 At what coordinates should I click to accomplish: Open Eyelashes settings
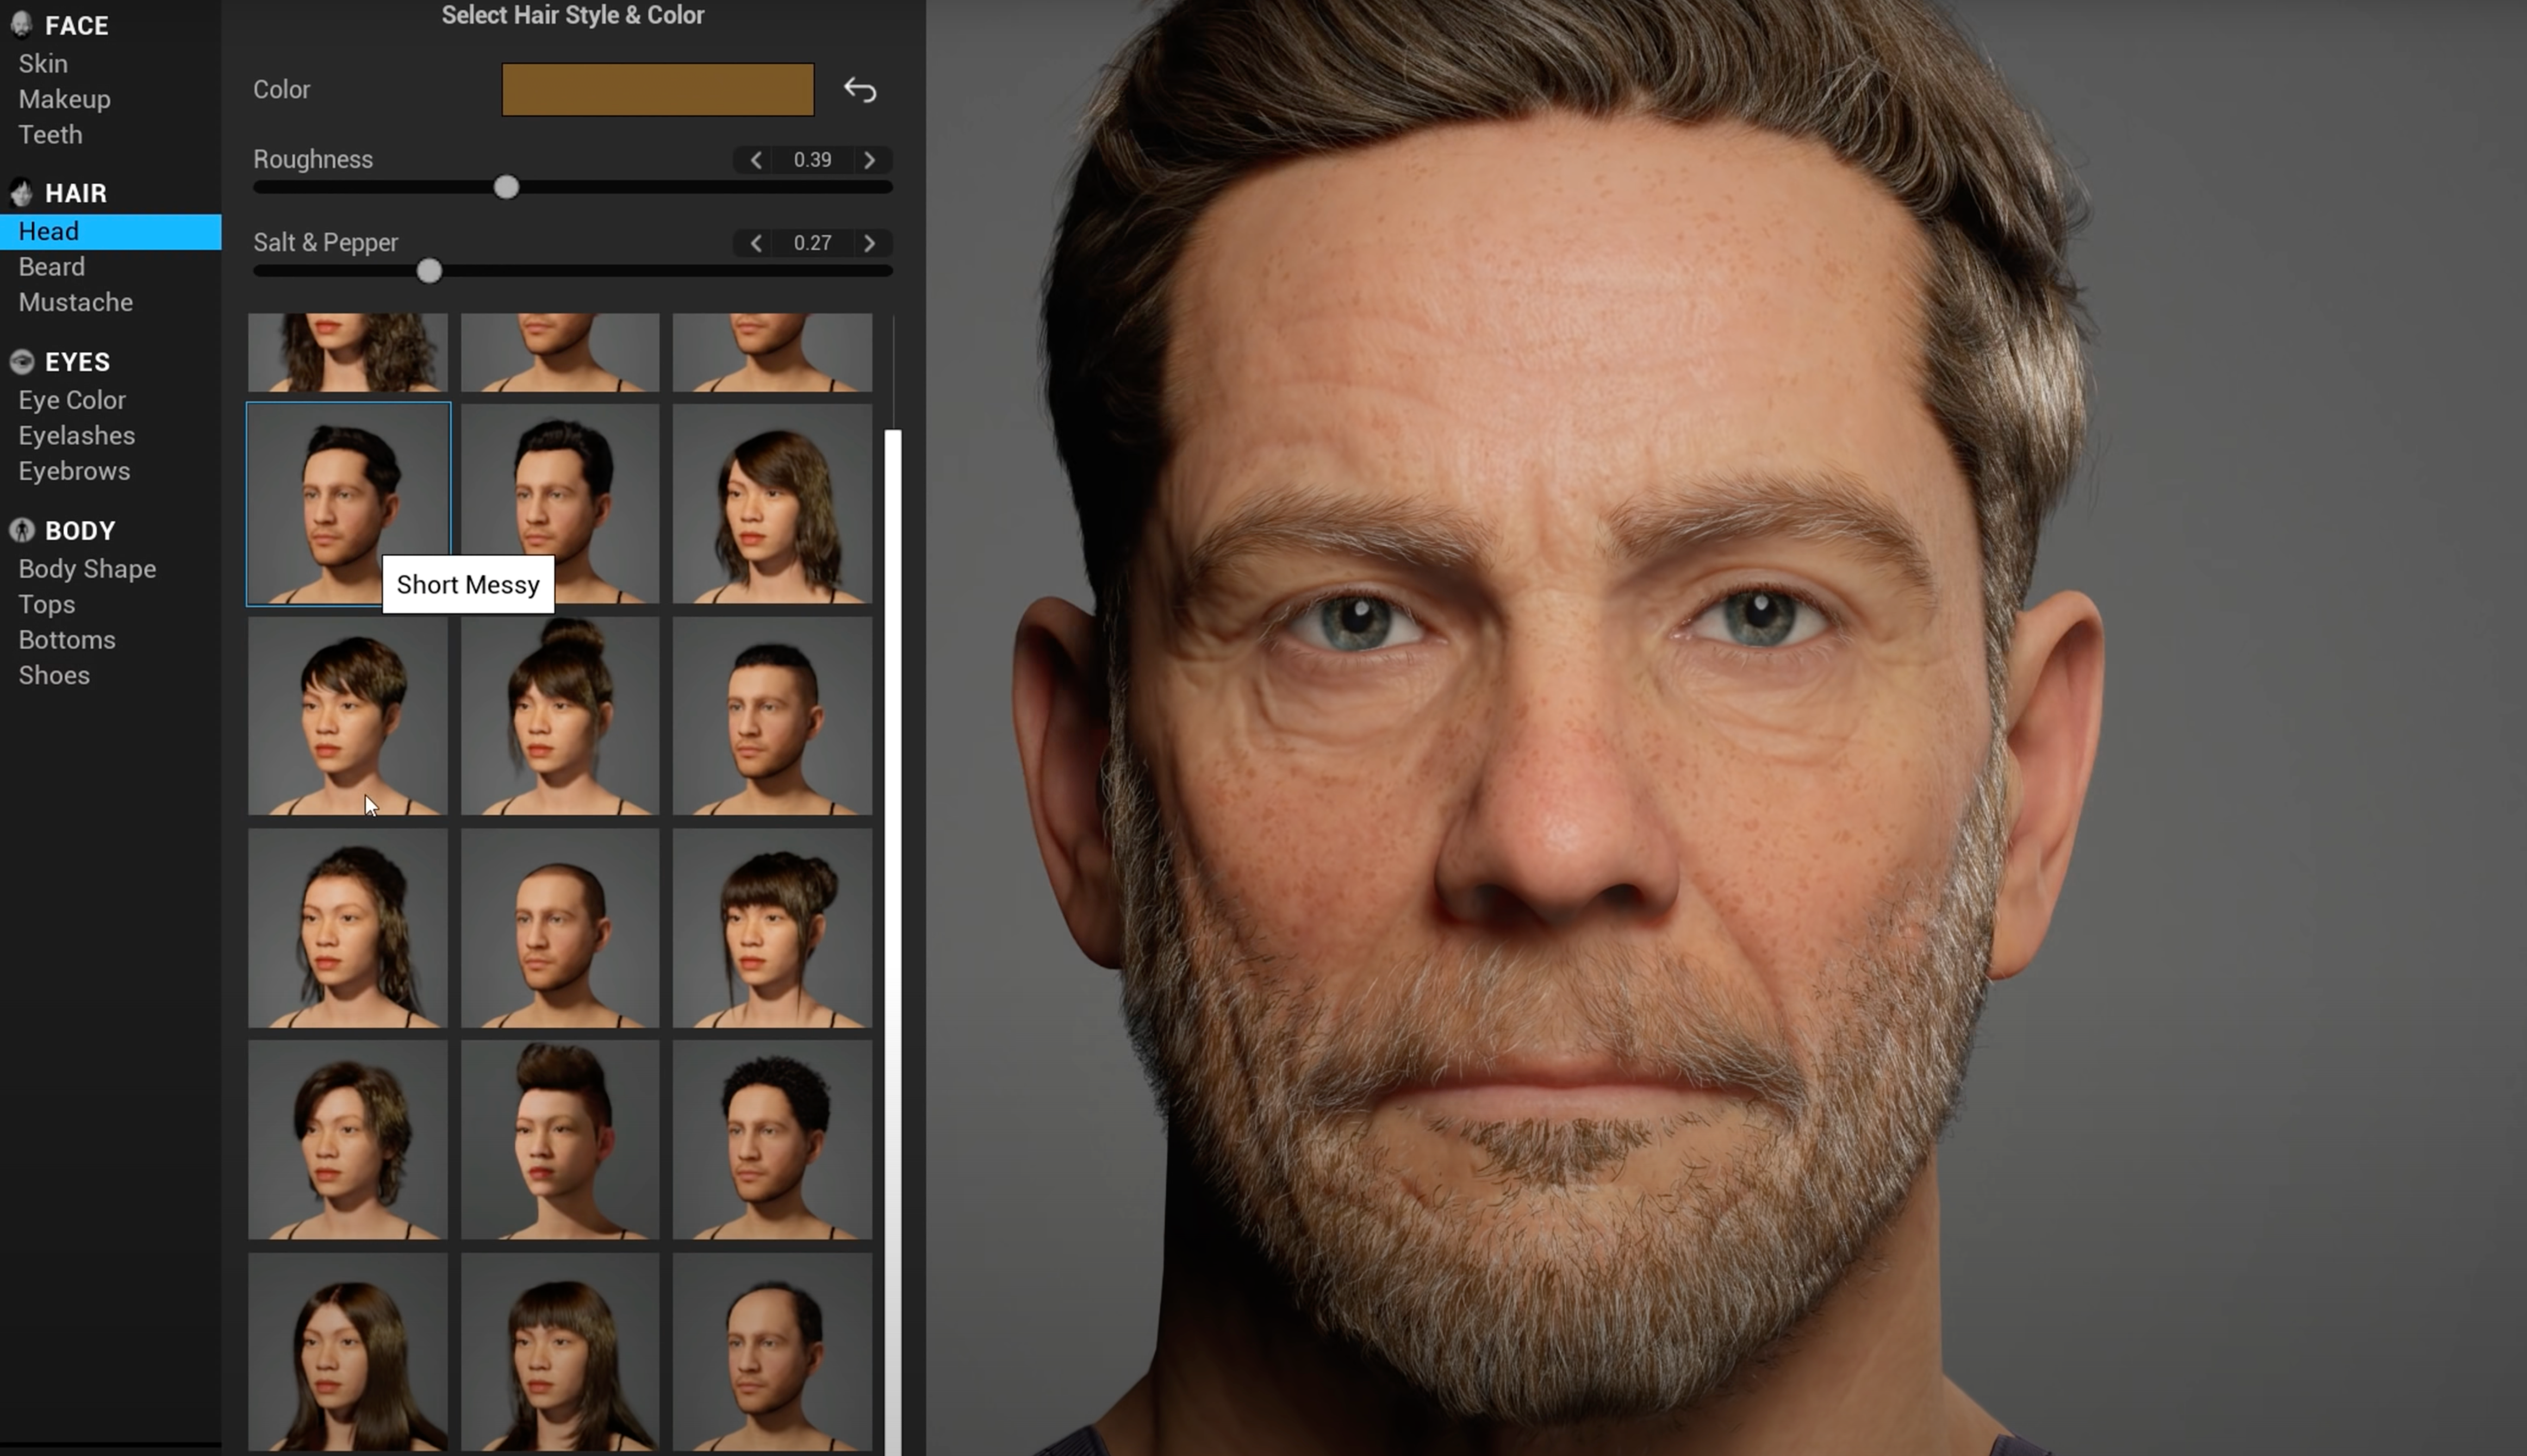(76, 436)
